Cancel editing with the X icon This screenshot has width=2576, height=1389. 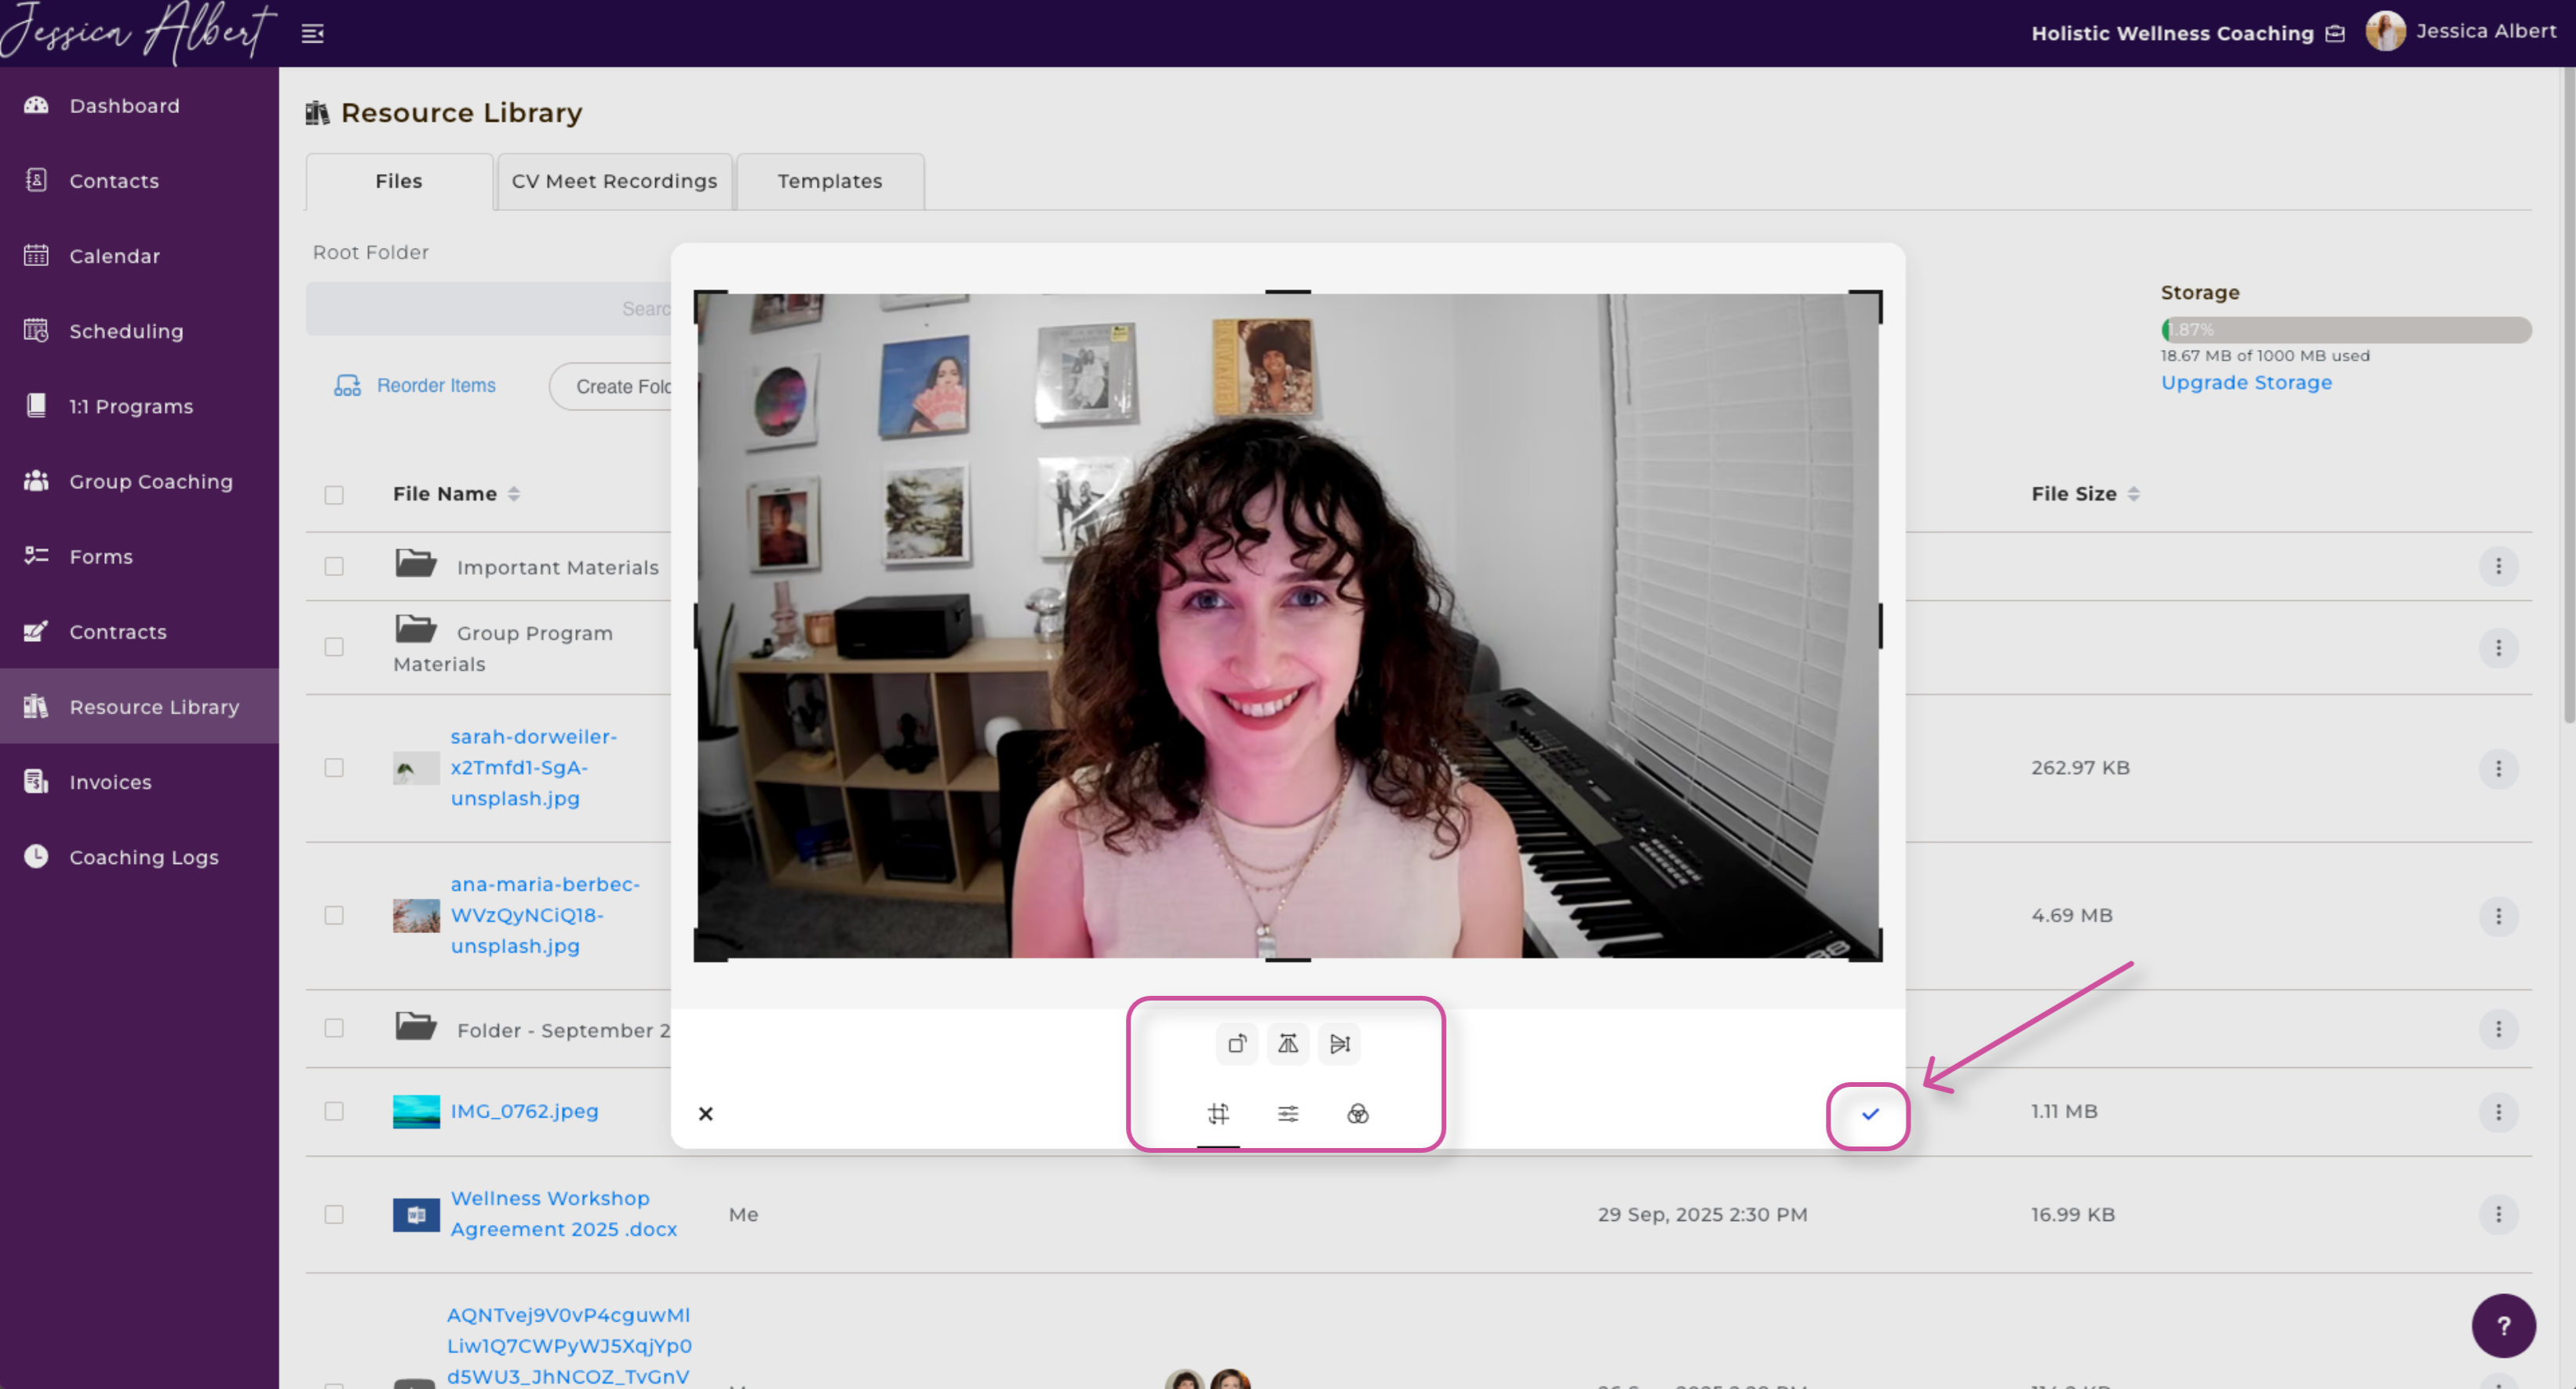click(x=706, y=1114)
